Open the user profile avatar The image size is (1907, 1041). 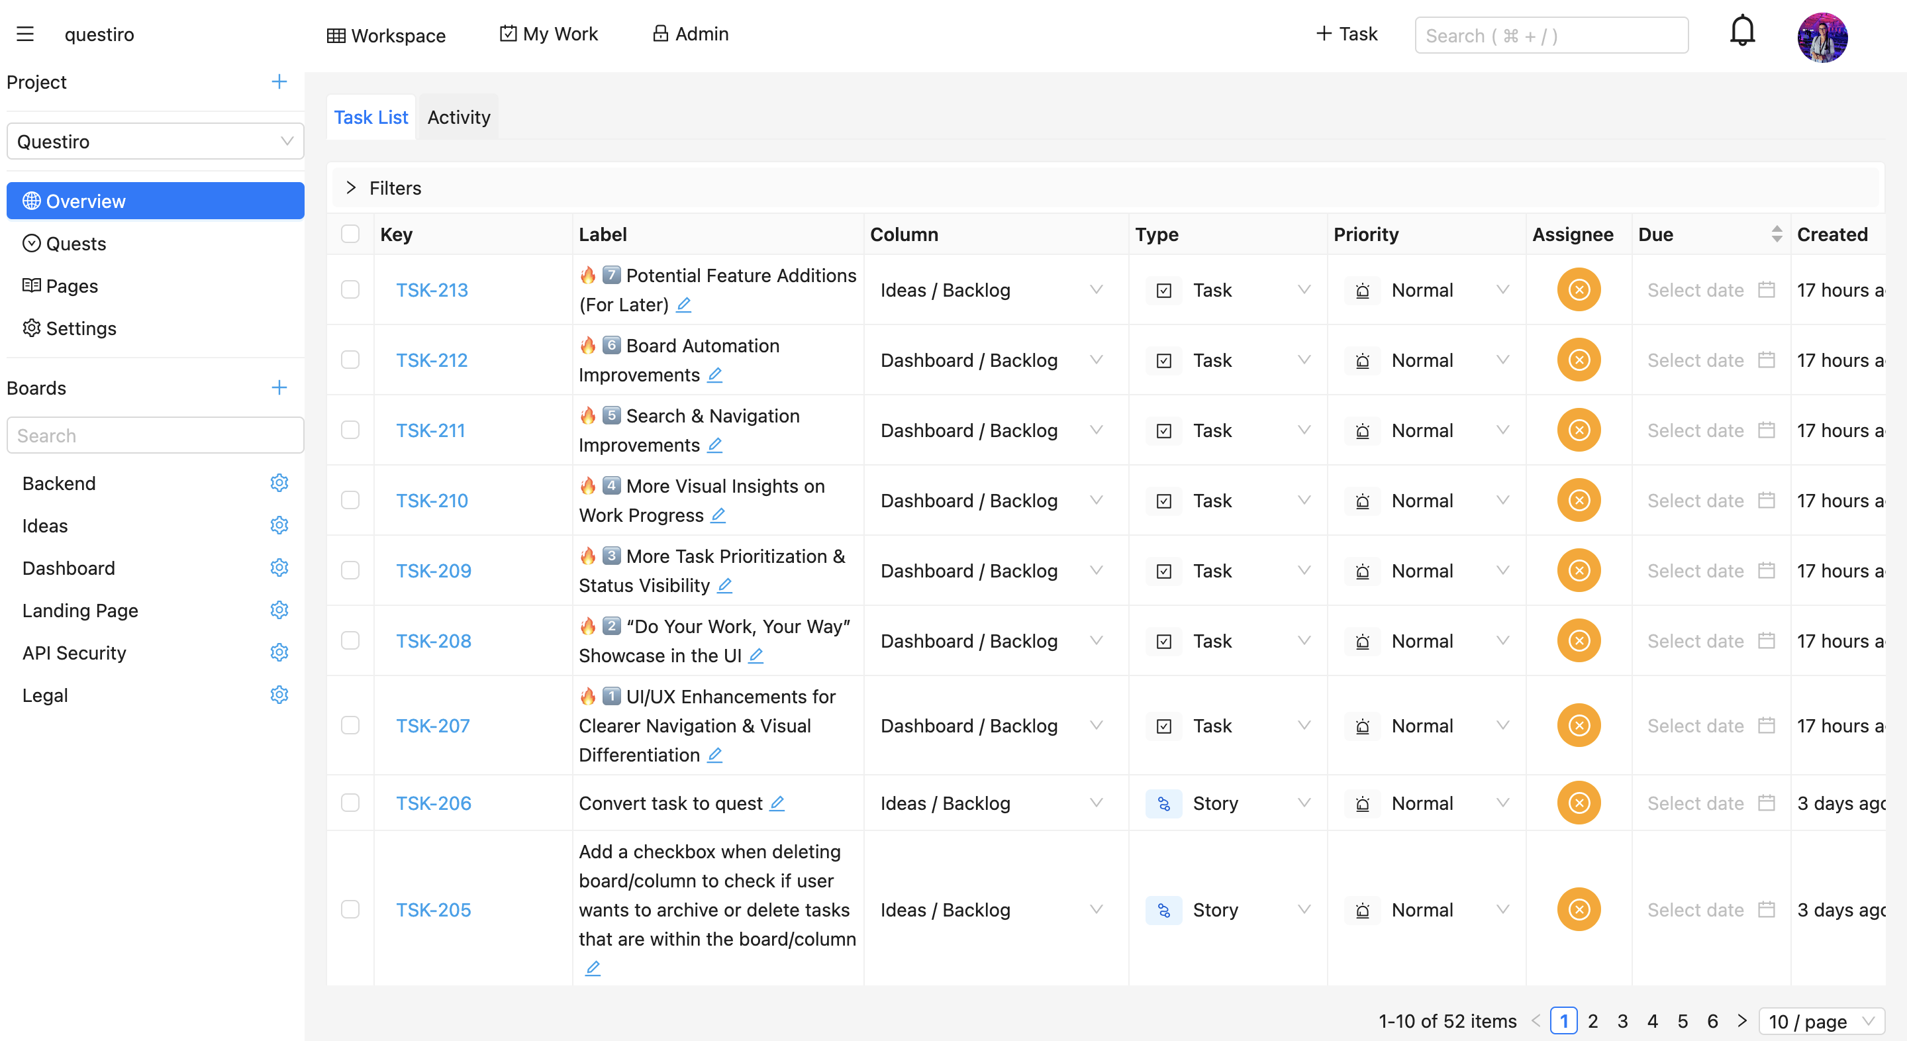1822,37
